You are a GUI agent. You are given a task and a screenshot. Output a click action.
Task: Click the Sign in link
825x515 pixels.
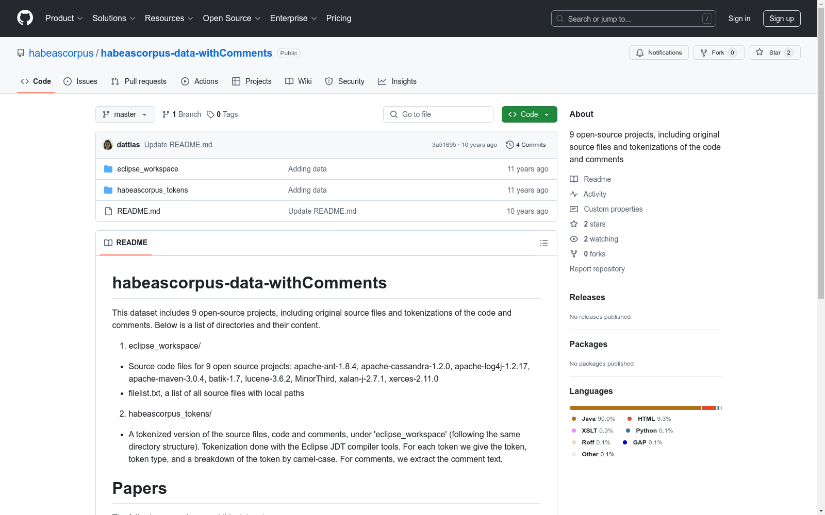(739, 19)
